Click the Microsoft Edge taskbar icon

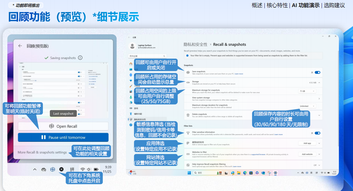coord(245,173)
